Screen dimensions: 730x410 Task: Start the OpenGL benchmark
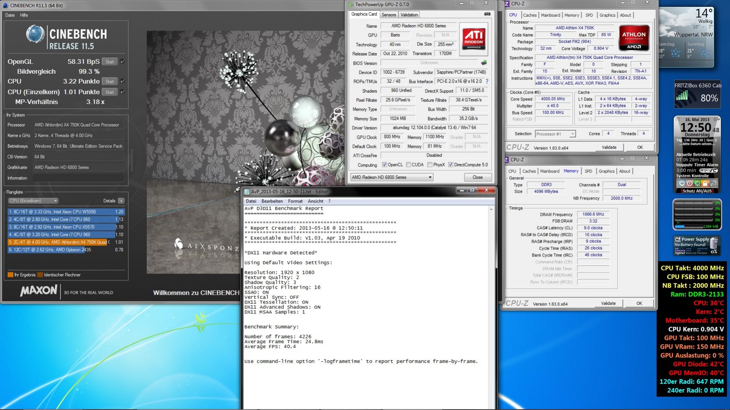110,62
